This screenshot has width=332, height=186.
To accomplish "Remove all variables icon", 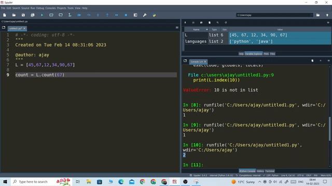I will (x=210, y=23).
